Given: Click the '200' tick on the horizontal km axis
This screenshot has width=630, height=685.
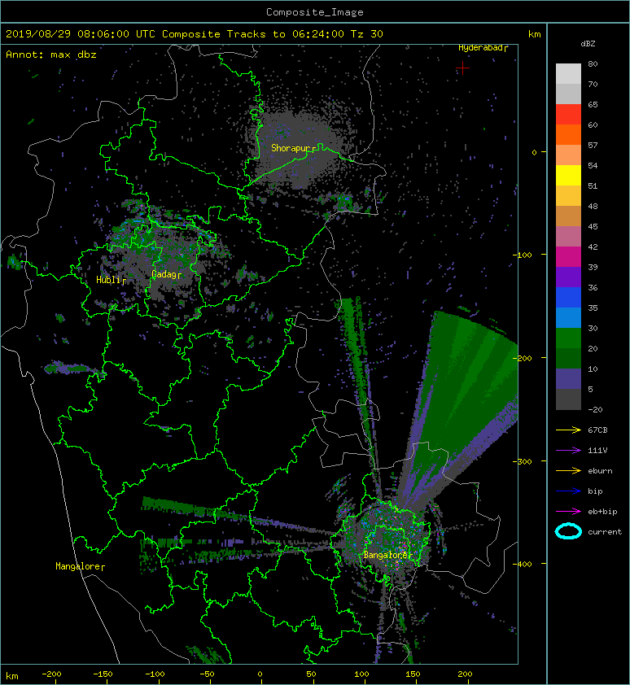Looking at the screenshot, I should [465, 674].
